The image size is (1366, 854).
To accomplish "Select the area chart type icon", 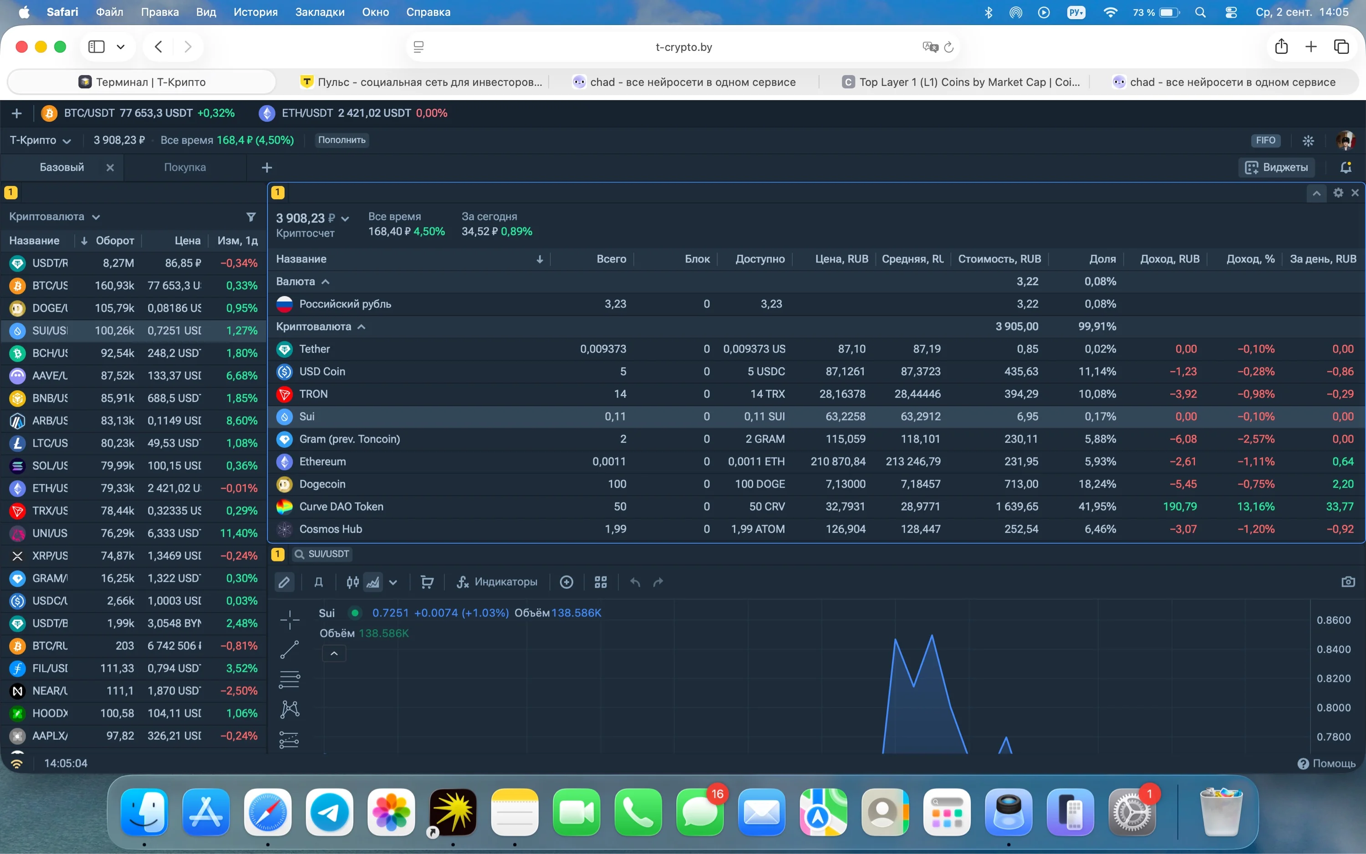I will point(373,582).
